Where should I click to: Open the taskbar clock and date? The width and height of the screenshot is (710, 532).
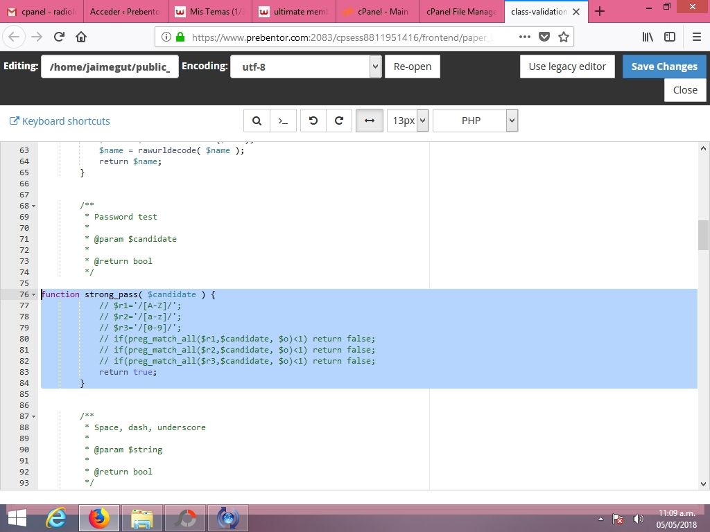coord(677,519)
